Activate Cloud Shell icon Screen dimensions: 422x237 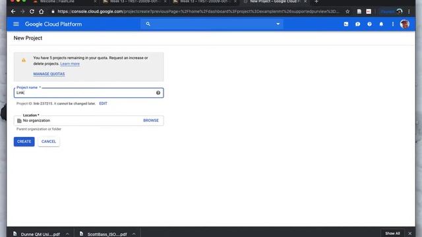[346, 24]
